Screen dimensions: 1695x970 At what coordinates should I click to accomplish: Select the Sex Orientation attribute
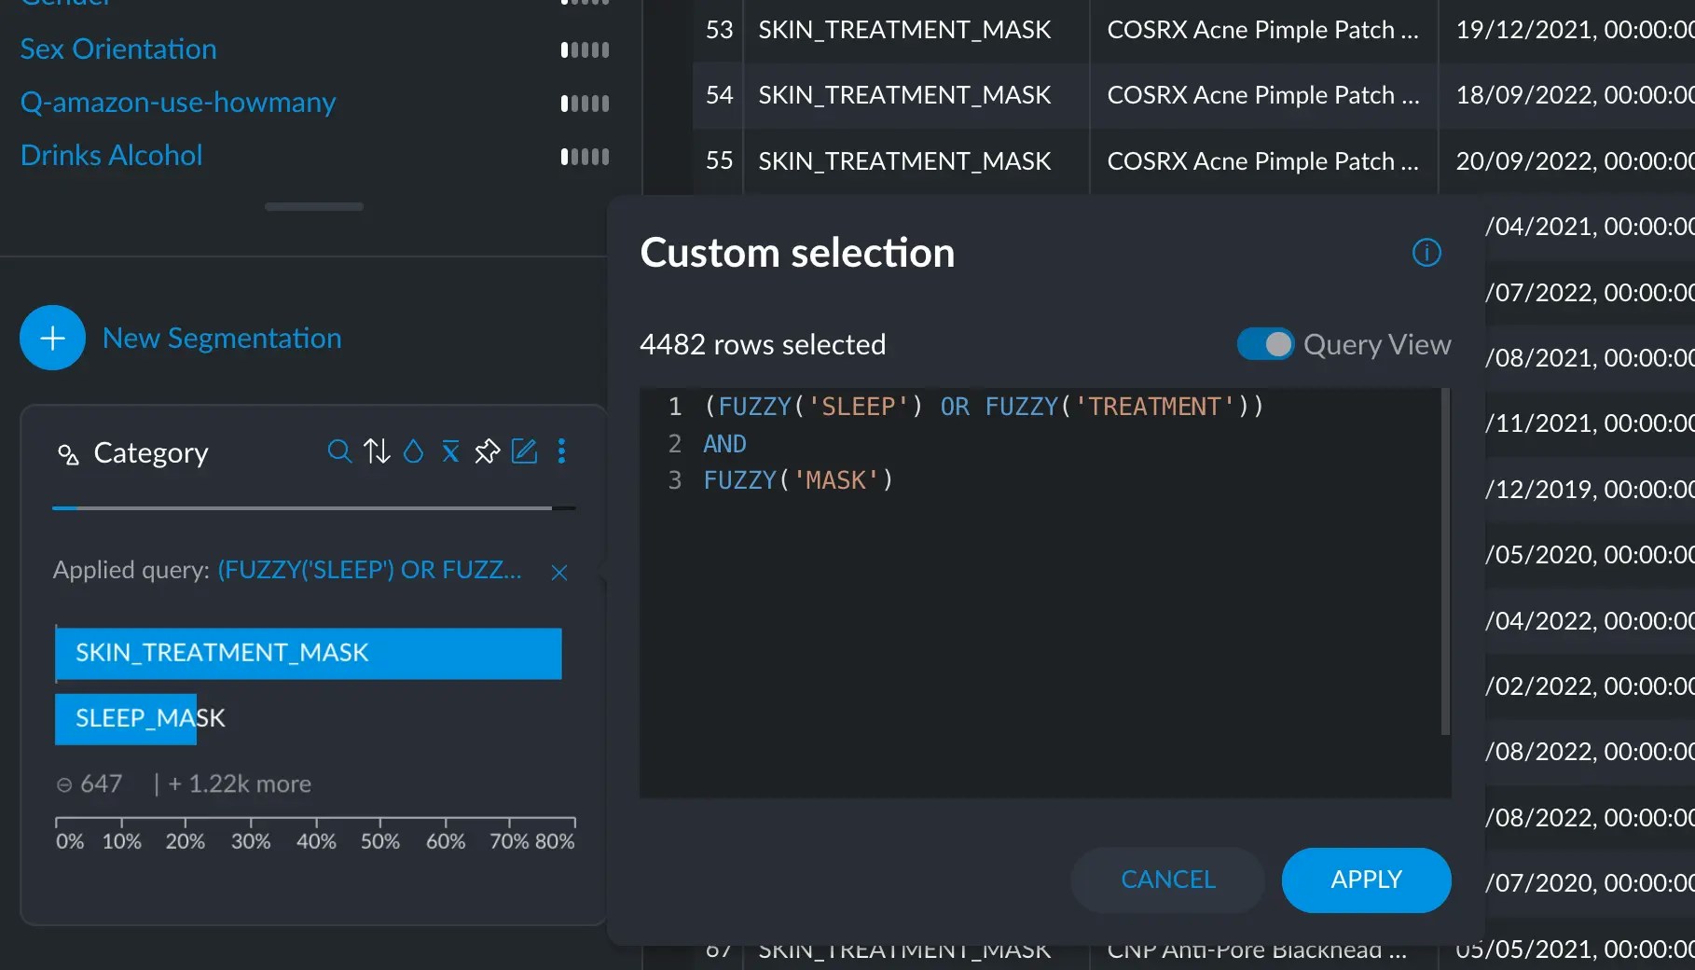(x=118, y=48)
